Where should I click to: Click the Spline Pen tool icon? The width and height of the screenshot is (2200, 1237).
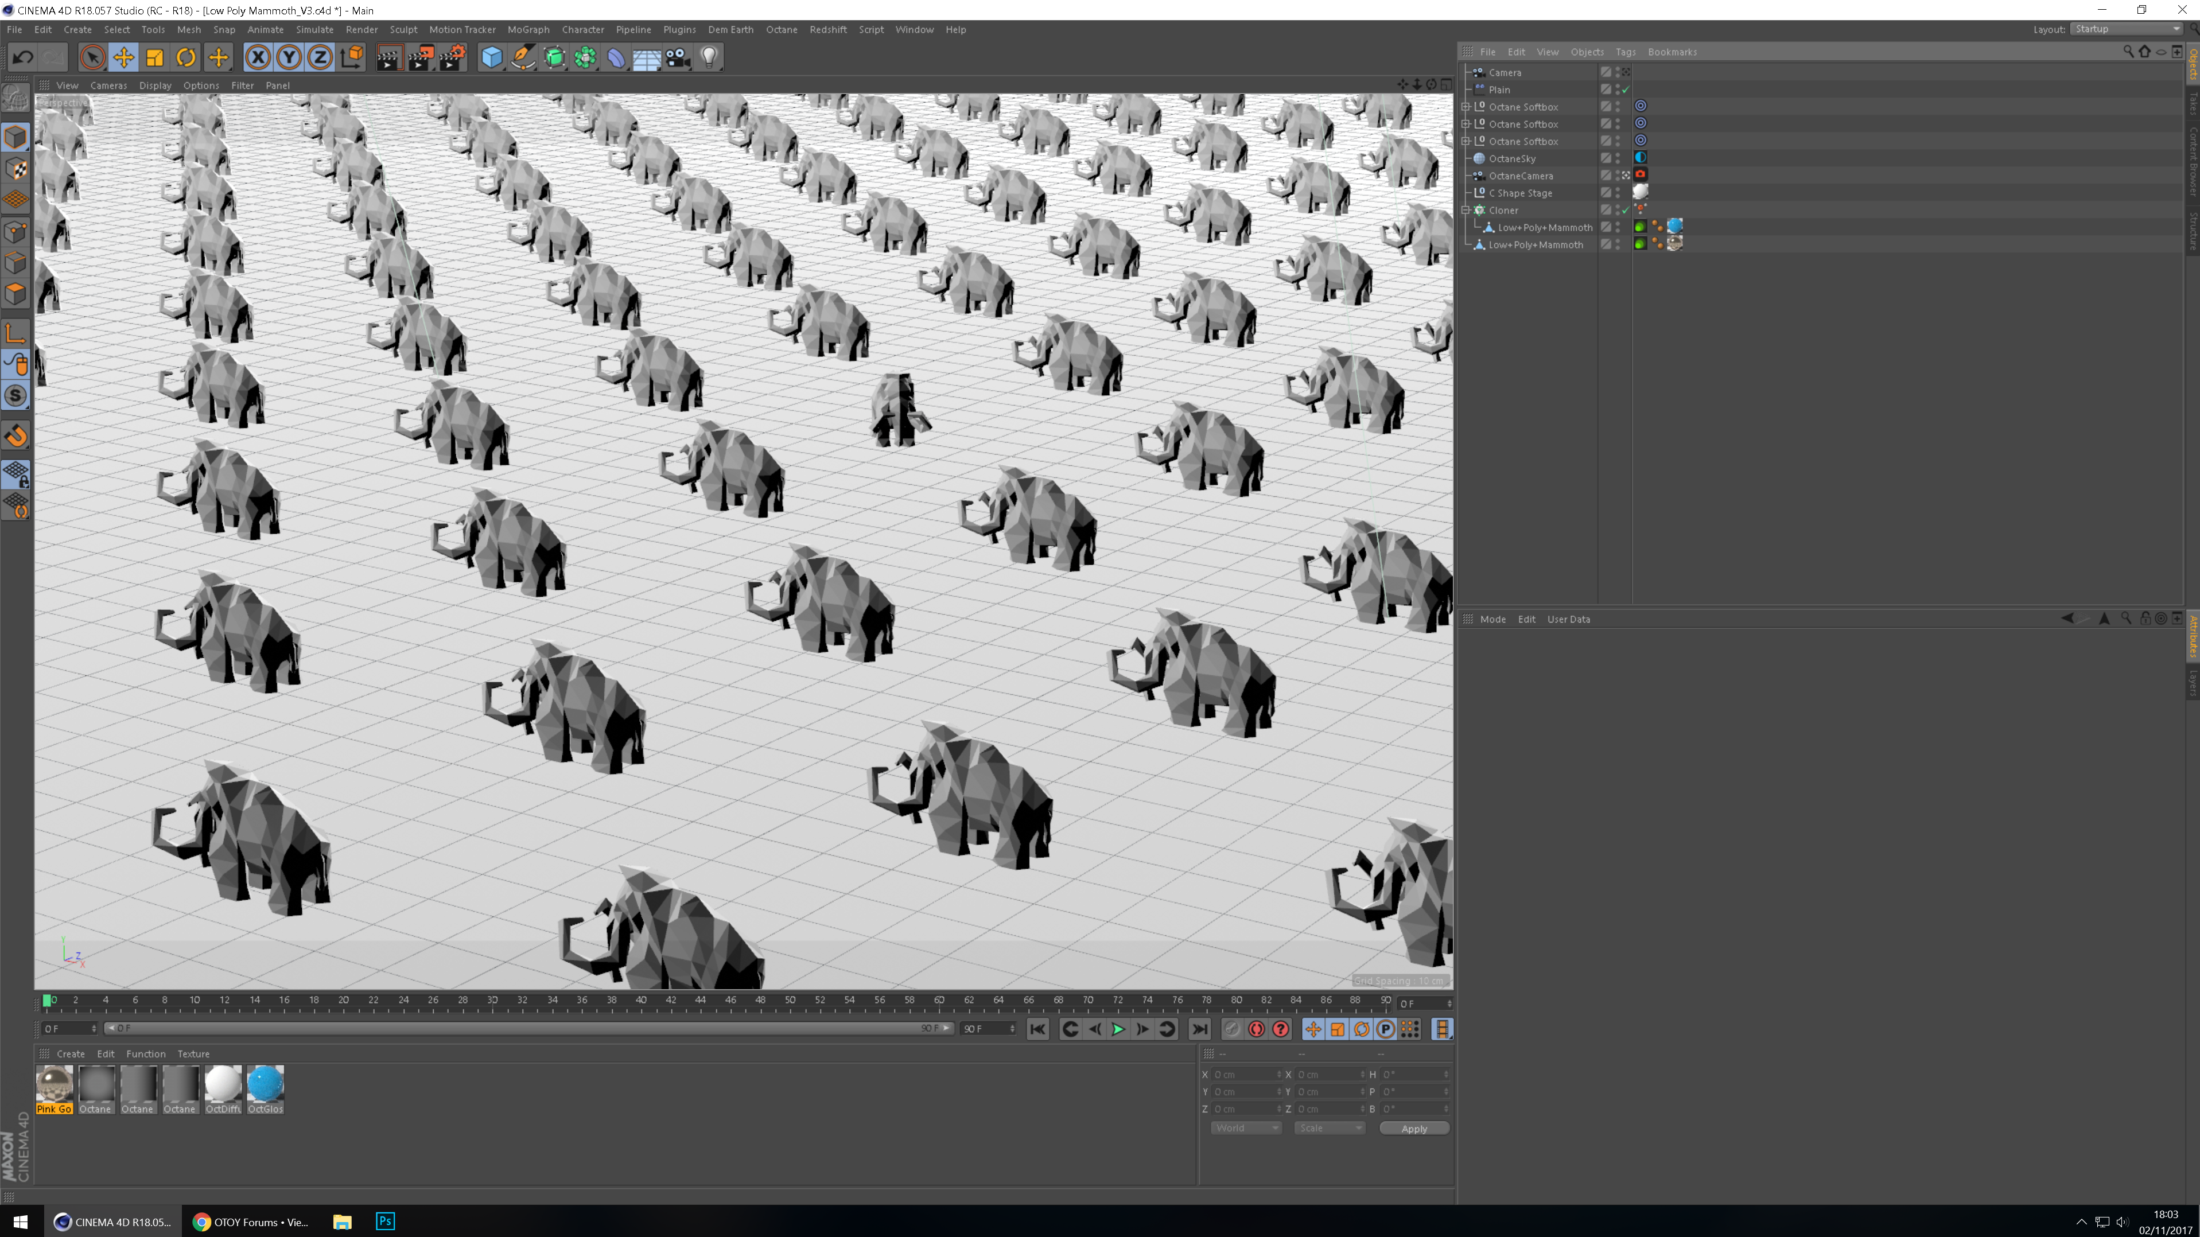click(x=523, y=57)
